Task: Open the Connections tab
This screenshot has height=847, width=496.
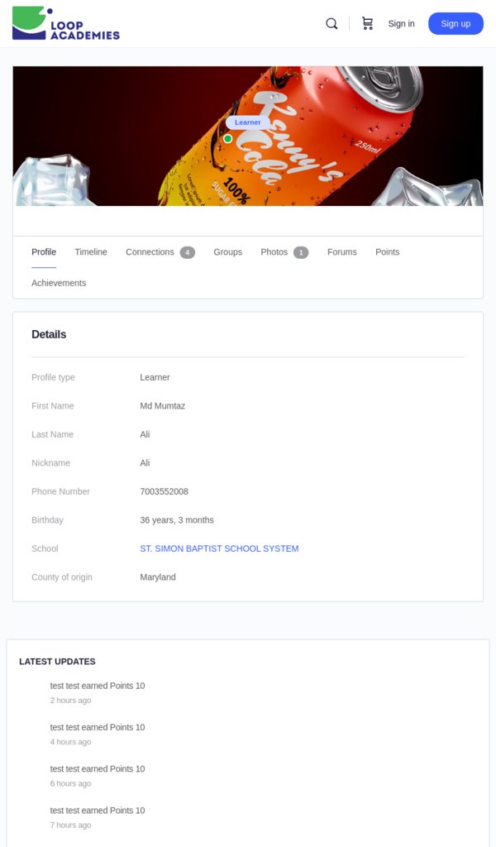Action: (x=150, y=251)
